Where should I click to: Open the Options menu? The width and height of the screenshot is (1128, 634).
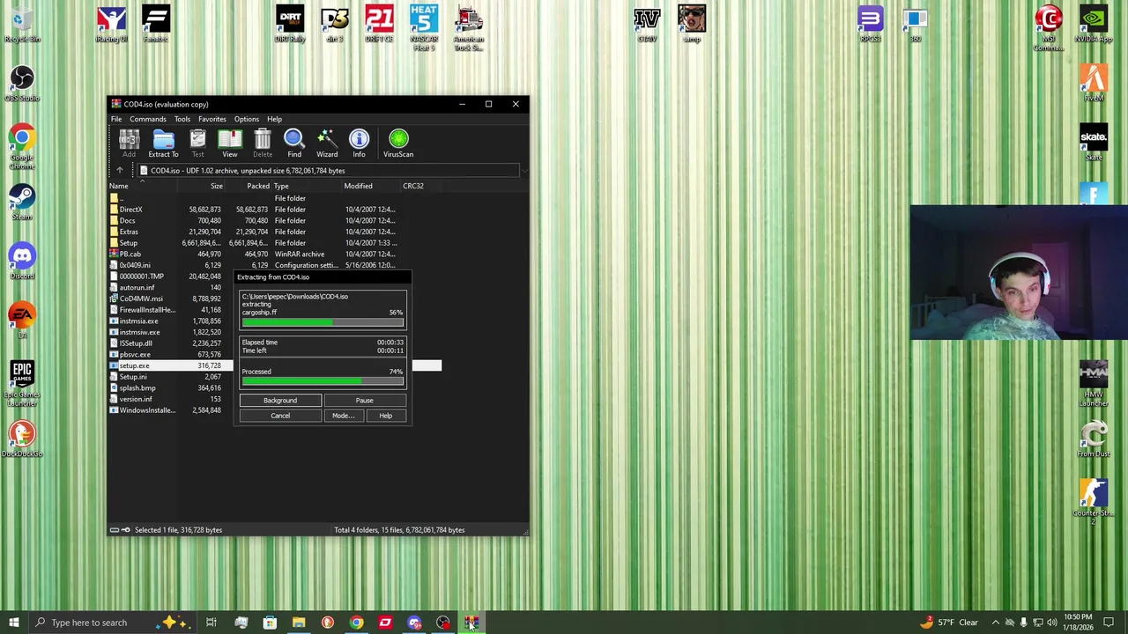tap(247, 119)
